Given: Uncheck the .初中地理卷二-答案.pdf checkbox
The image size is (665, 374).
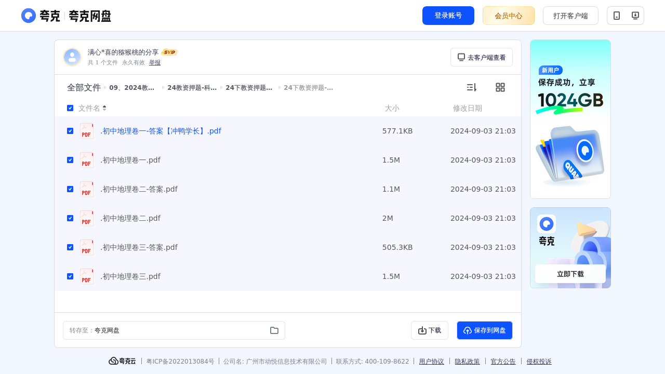Looking at the screenshot, I should [x=70, y=189].
